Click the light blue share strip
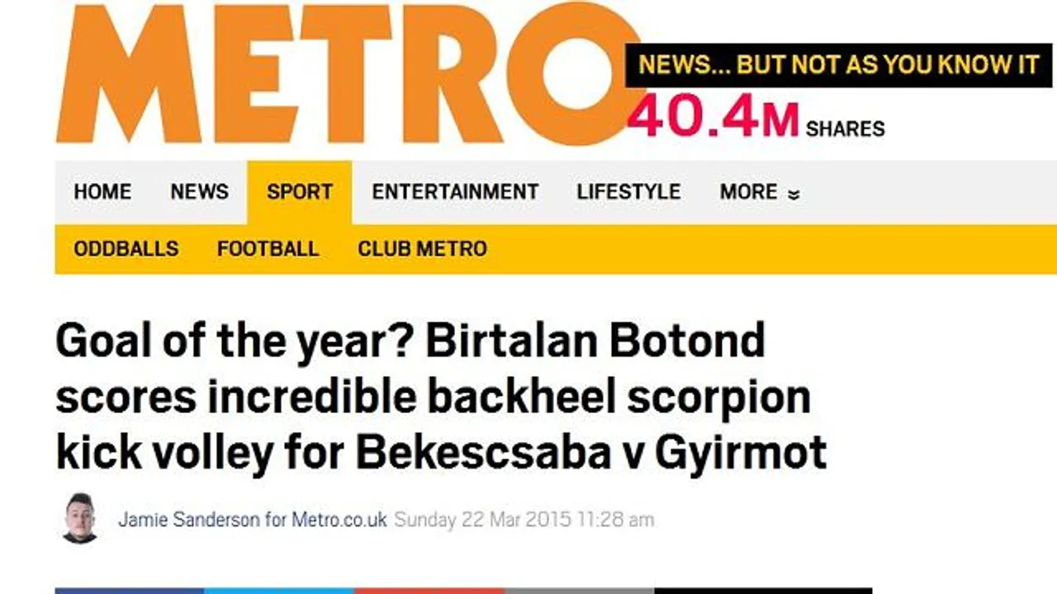This screenshot has width=1057, height=594. tap(279, 590)
